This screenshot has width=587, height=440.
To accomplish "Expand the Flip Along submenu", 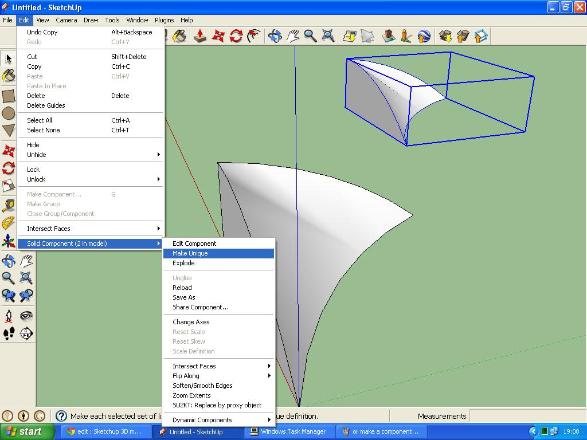I will tap(218, 376).
